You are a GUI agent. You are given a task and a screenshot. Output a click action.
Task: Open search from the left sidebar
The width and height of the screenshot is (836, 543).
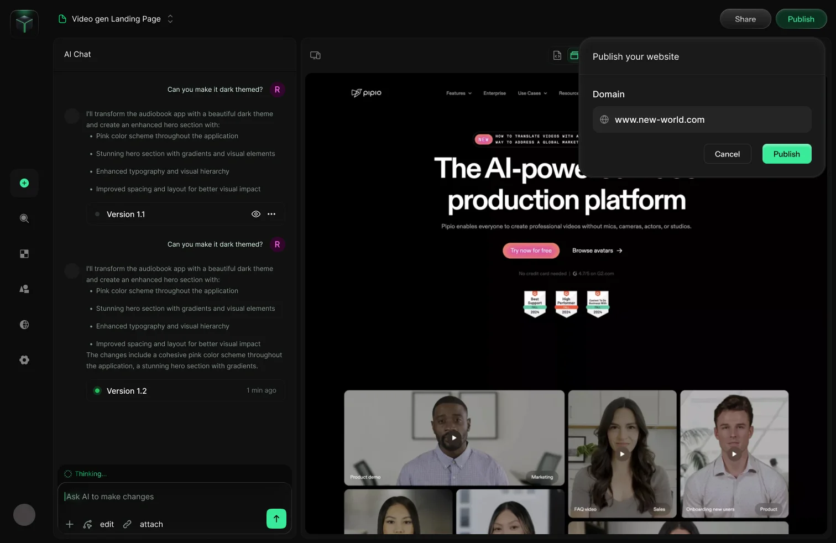coord(24,218)
